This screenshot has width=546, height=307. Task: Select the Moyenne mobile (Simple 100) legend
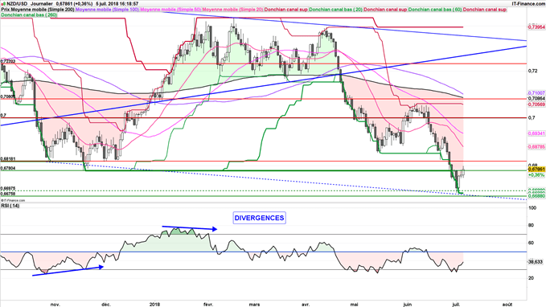[x=107, y=10]
